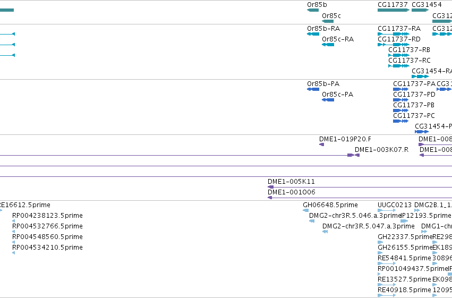Viewport: 452px width, 298px height.
Task: Select the RE54841.5prime EST
Action: [x=387, y=263]
